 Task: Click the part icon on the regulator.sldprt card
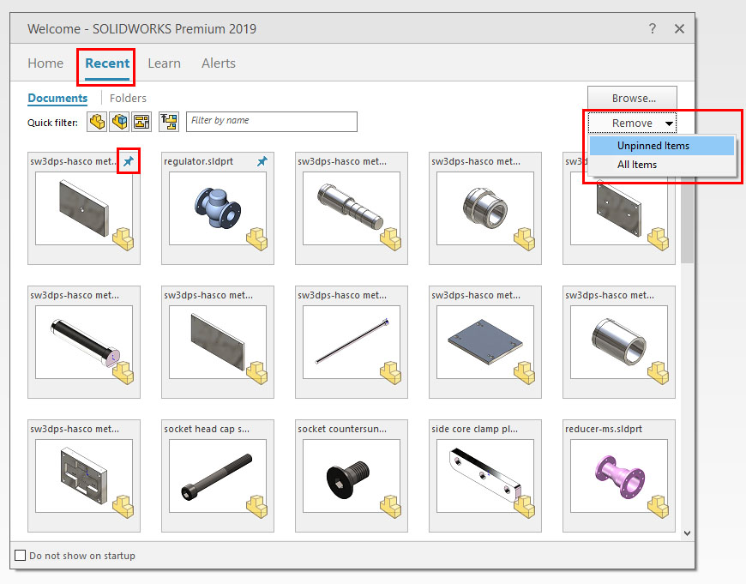[257, 239]
